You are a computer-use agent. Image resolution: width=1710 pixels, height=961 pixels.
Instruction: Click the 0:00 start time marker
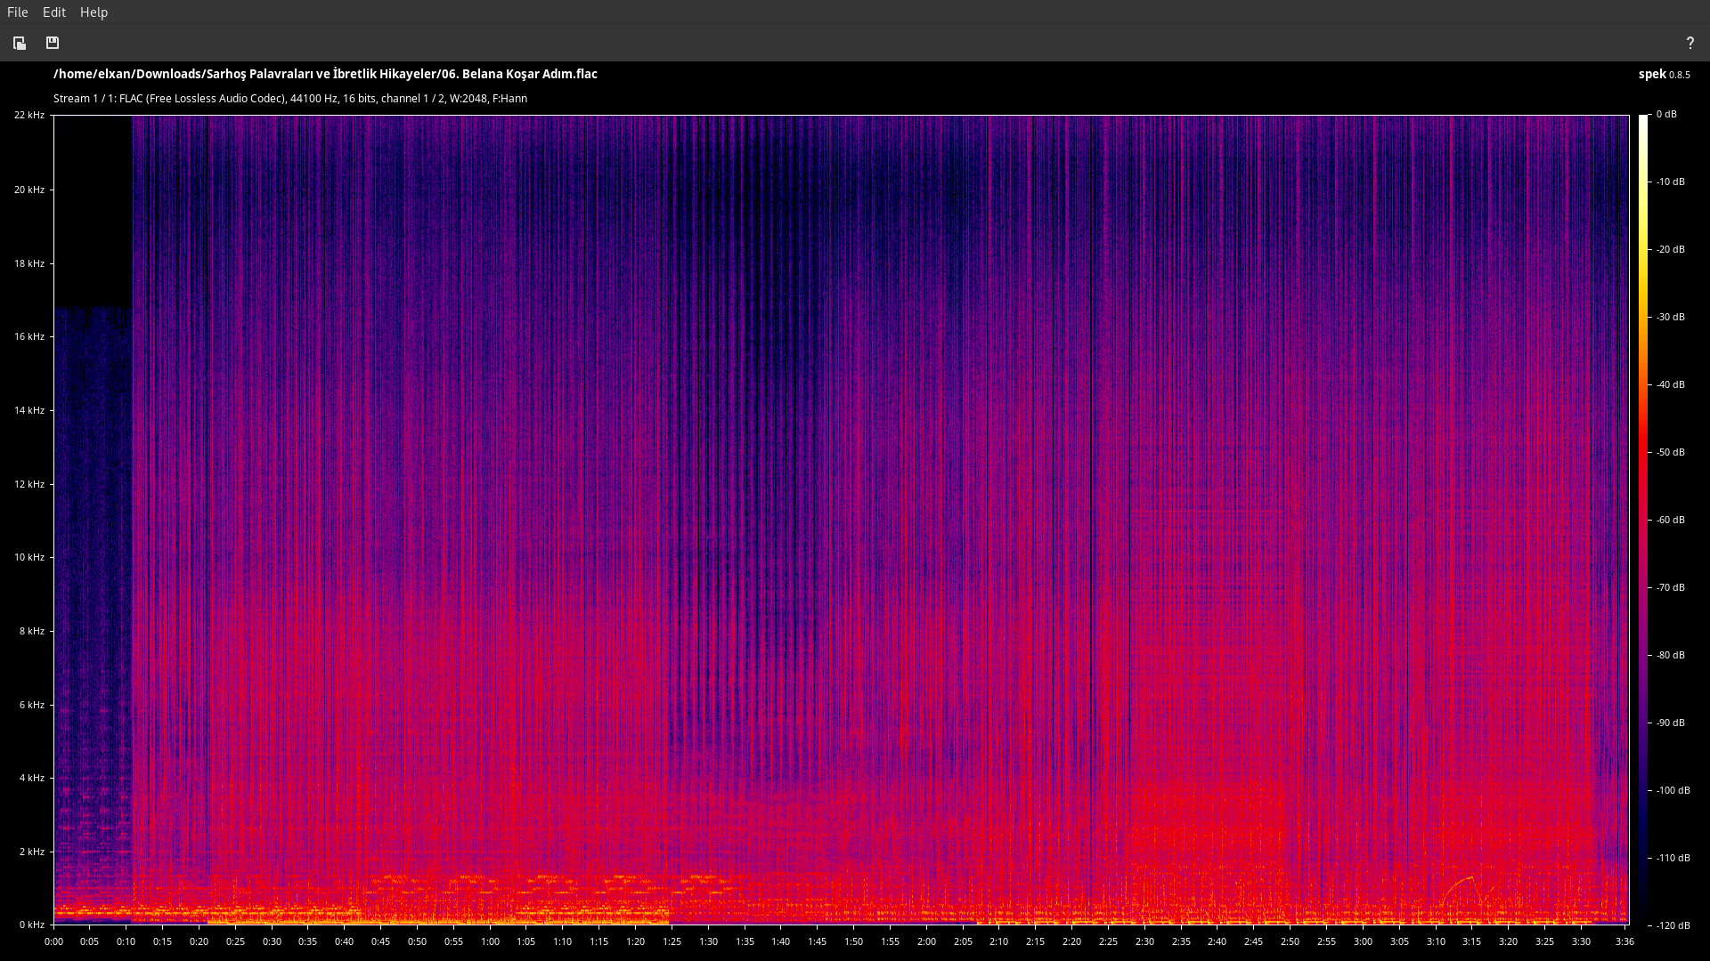point(53,941)
